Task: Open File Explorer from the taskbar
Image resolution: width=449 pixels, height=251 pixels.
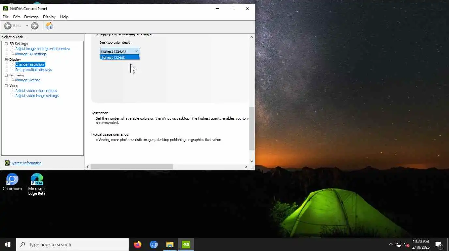Action: click(x=170, y=244)
